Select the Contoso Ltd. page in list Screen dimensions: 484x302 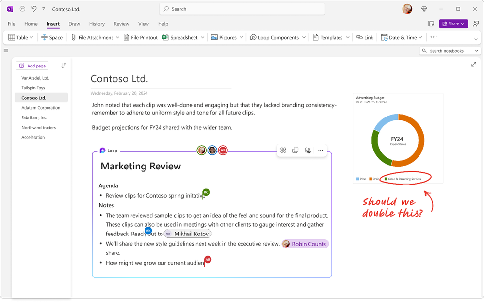click(41, 98)
